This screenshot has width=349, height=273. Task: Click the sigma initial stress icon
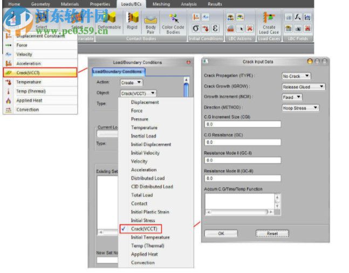coord(196,29)
